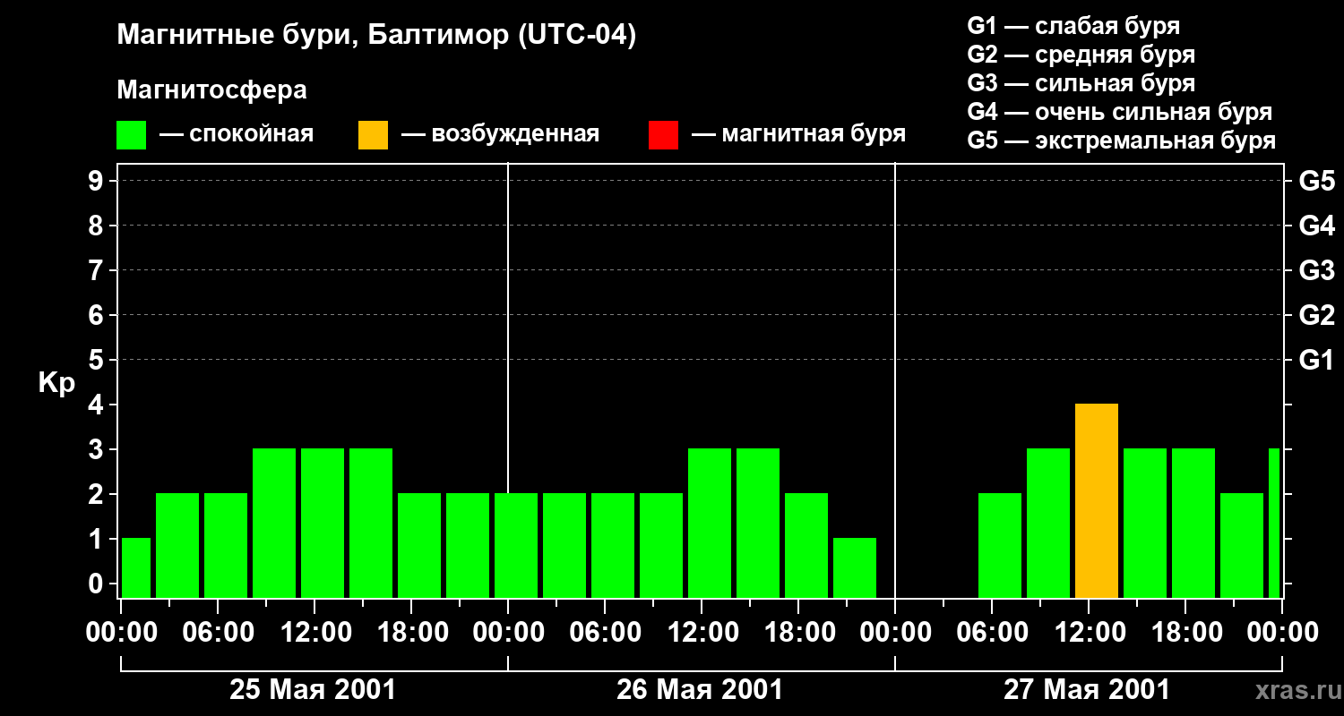Select the Kp 2 bar around 06:00 on 27 May

tap(1000, 546)
